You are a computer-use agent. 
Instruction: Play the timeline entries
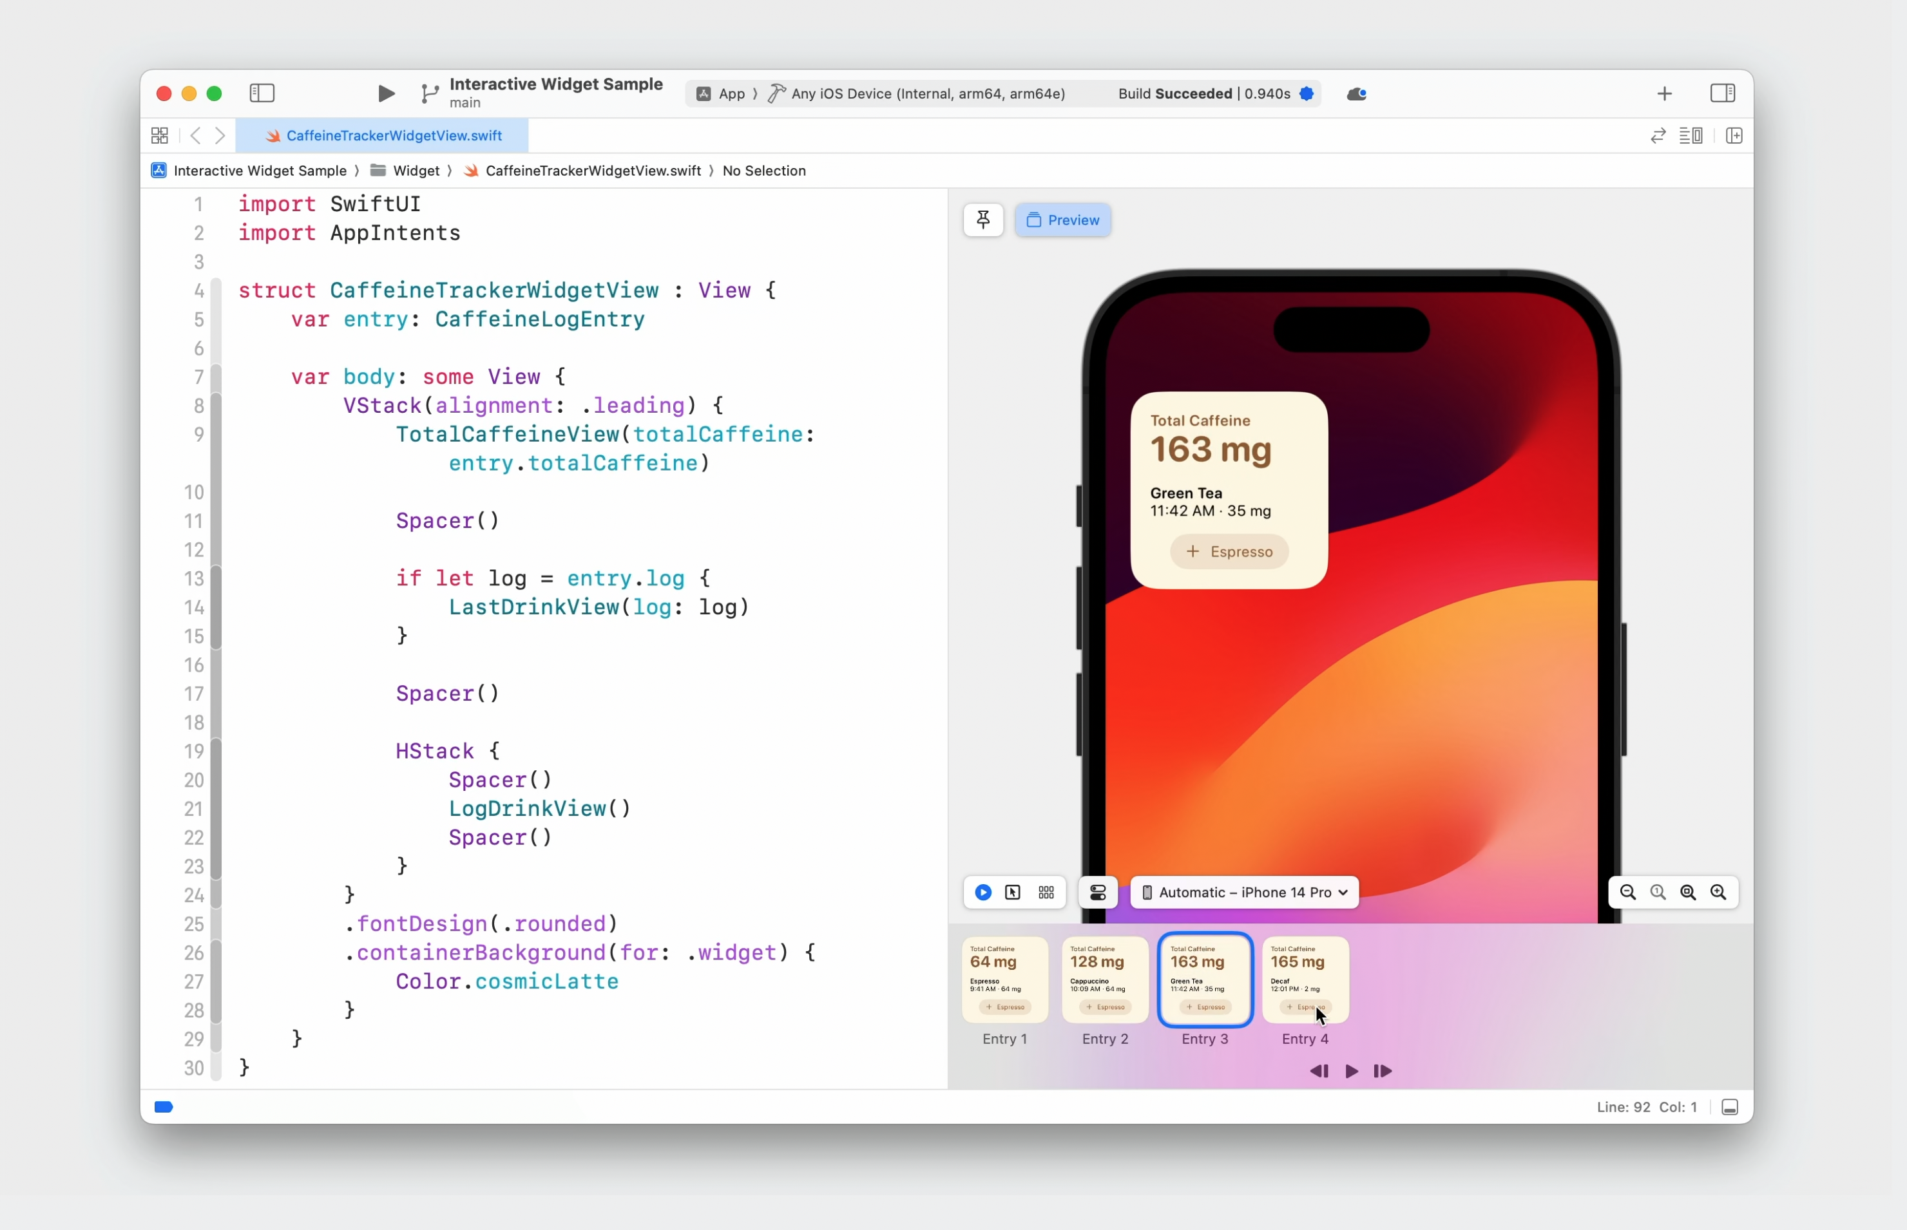pyautogui.click(x=1352, y=1072)
